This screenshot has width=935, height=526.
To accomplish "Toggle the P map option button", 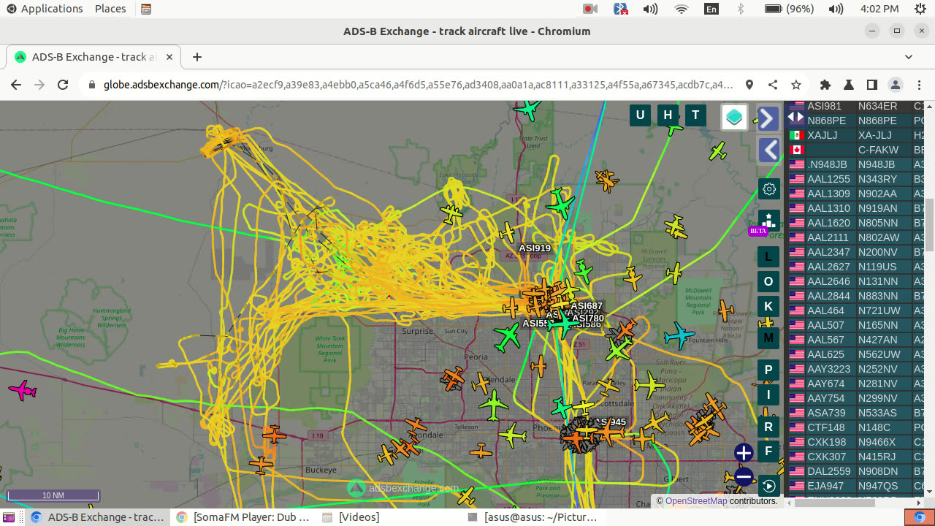I will pyautogui.click(x=768, y=370).
